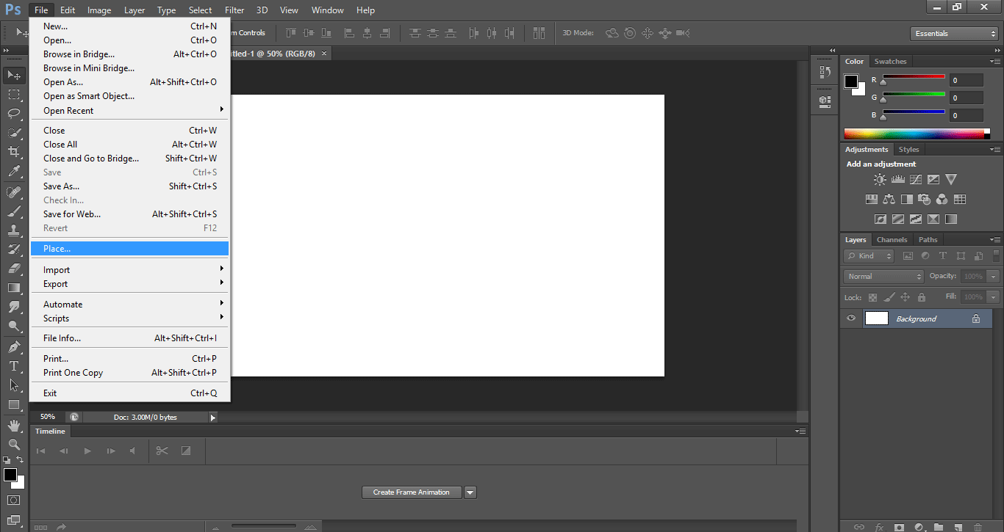Select the Lasso tool

pos(14,114)
